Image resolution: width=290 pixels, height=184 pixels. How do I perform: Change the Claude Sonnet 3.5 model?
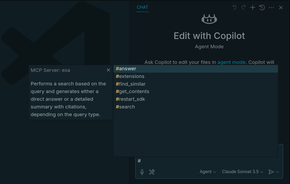point(241,172)
